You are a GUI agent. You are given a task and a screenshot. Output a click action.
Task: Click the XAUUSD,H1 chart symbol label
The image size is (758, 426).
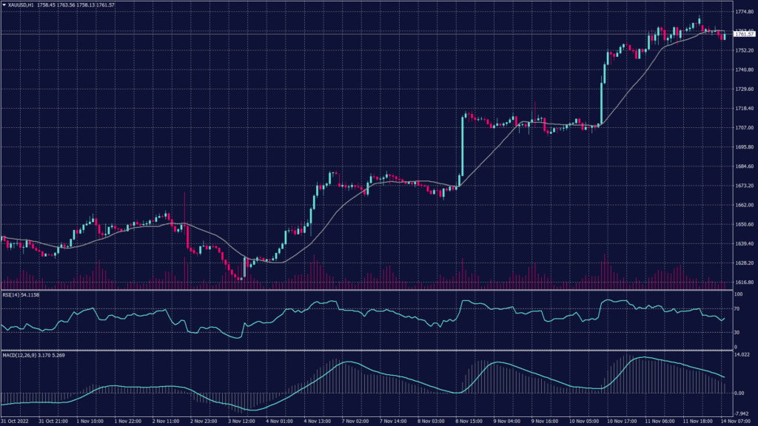point(21,6)
